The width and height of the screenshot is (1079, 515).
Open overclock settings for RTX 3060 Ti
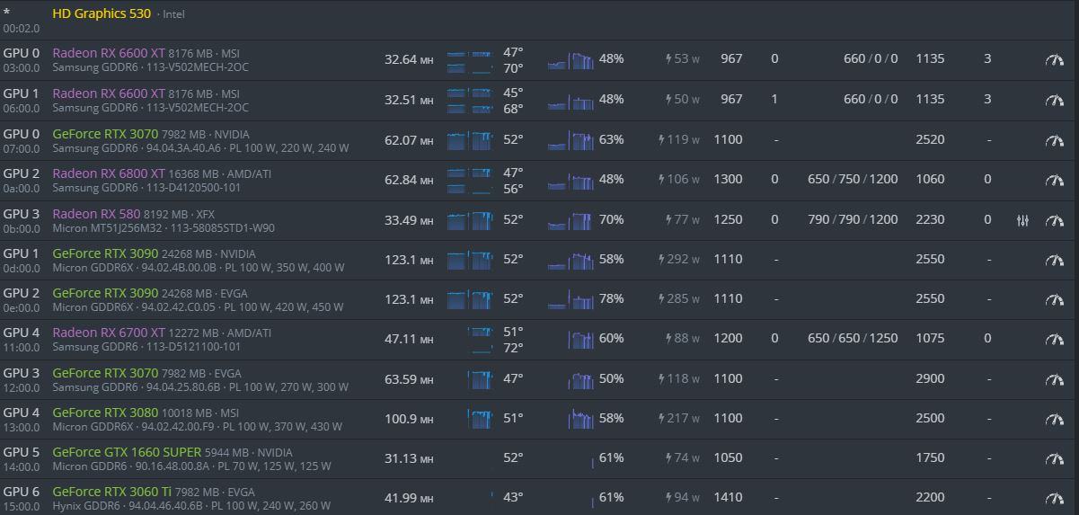tap(1054, 498)
